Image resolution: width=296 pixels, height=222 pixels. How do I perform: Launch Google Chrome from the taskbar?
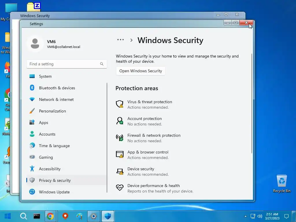click(x=50, y=216)
